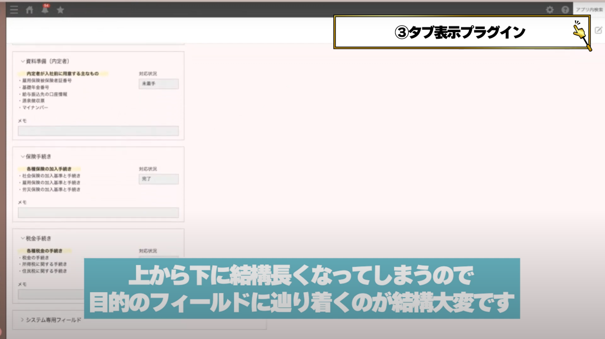
Task: Open notifications bell with red badge
Action: coord(45,9)
